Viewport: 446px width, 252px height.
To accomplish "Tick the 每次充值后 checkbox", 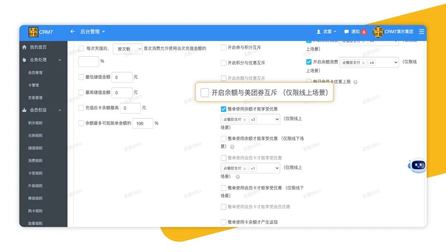I will click(81, 48).
